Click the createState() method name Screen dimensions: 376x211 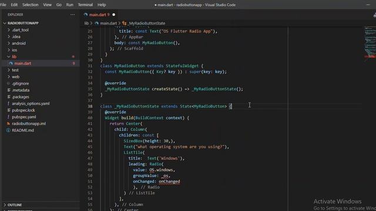point(167,89)
